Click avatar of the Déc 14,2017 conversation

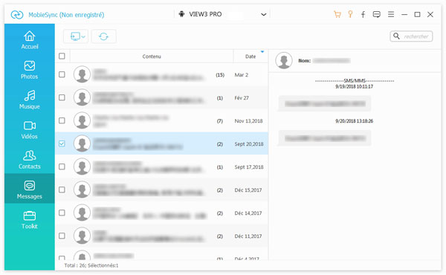pos(82,213)
